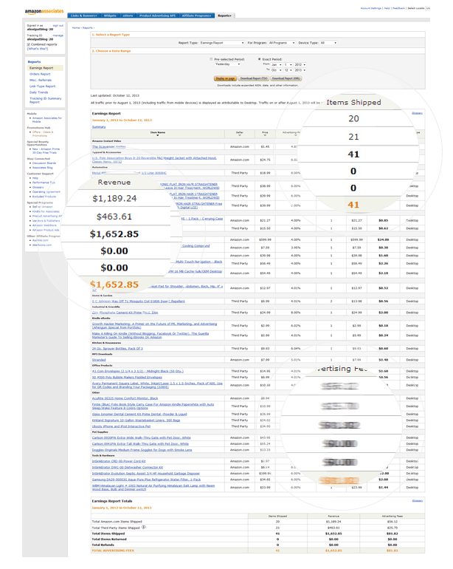Toggle the Combined reports checkbox
453x569 pixels.
(29, 44)
